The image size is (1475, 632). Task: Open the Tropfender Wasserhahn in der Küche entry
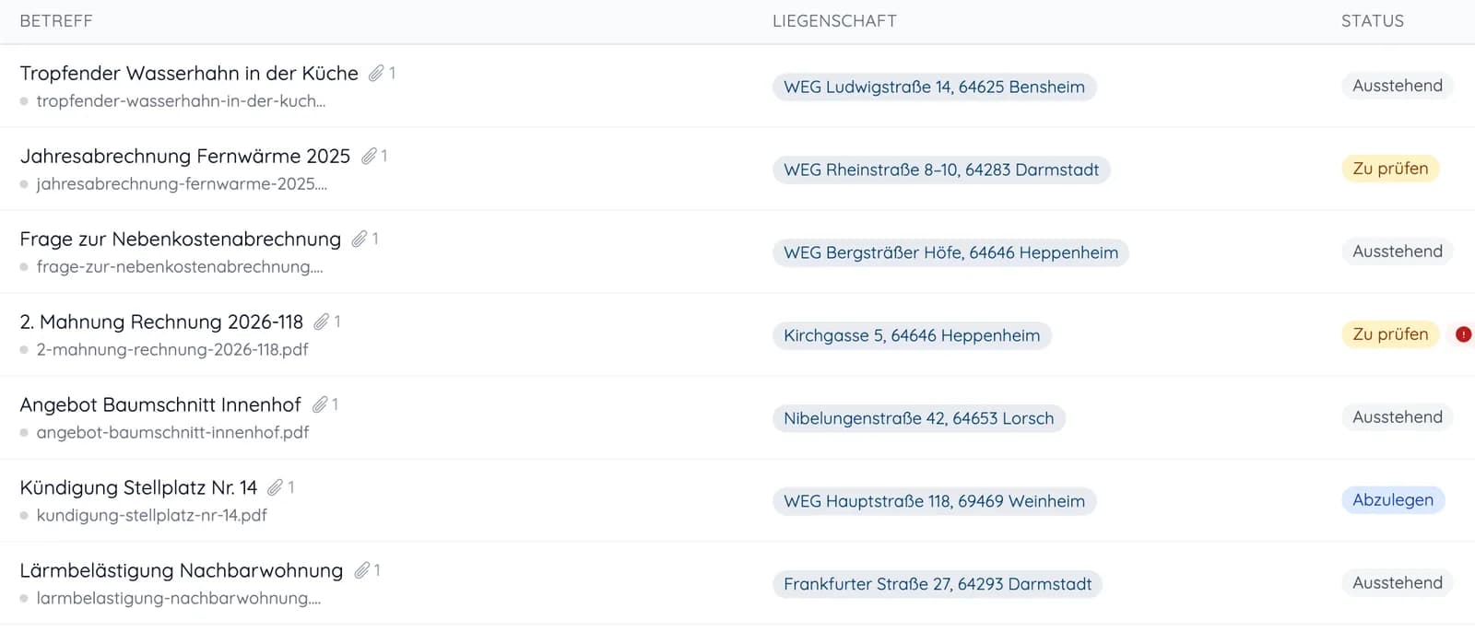tap(189, 74)
